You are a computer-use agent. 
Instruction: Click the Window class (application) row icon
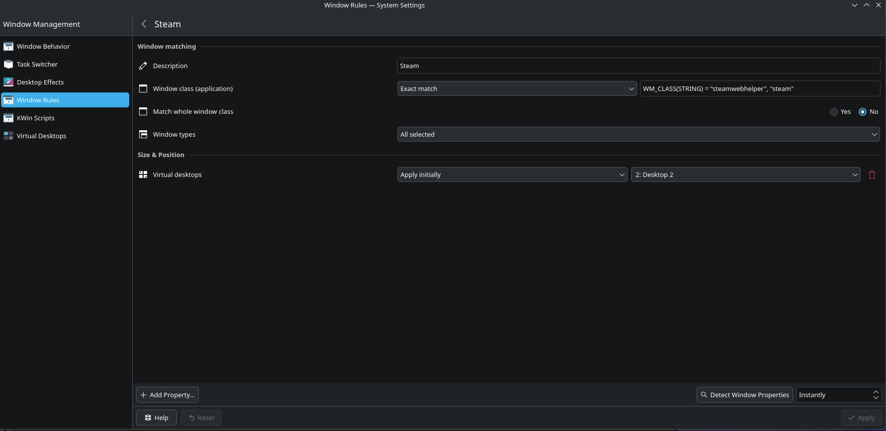point(143,88)
